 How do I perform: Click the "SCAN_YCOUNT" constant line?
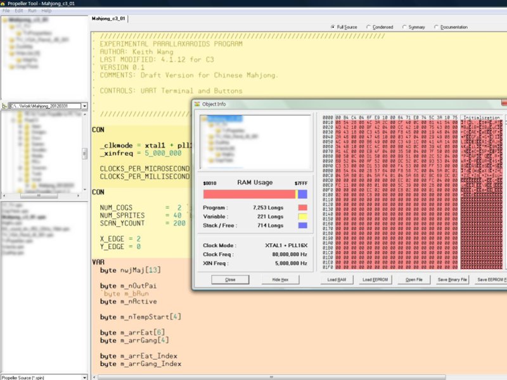point(143,223)
